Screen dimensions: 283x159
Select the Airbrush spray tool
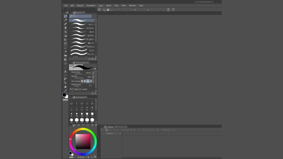click(x=65, y=32)
